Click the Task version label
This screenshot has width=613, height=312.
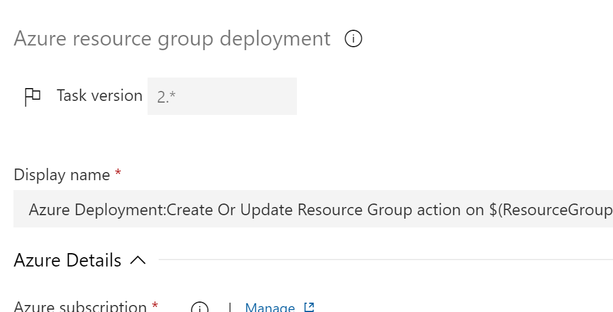pyautogui.click(x=99, y=96)
